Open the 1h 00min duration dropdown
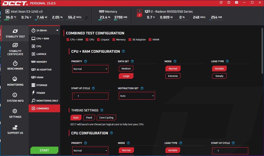The height and width of the screenshot is (156, 264). [x=45, y=30]
